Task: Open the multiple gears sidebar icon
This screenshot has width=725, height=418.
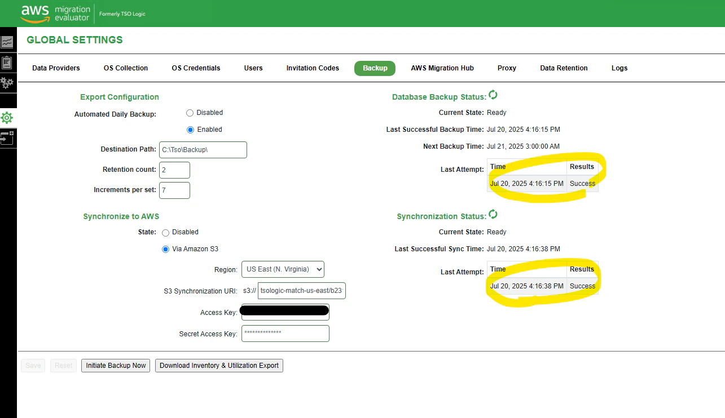Action: [7, 83]
